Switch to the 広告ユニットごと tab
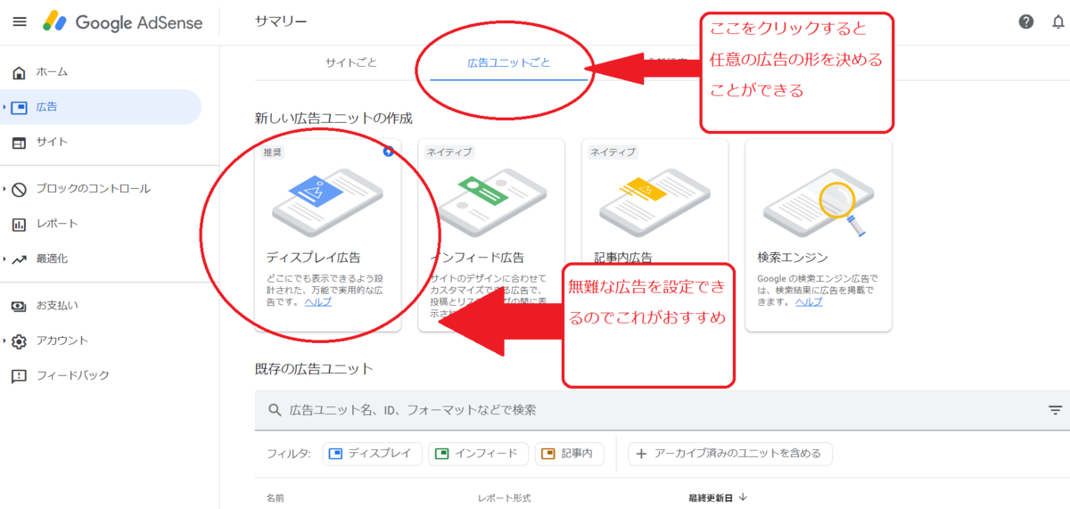Viewport: 1070px width, 509px height. 509,62
